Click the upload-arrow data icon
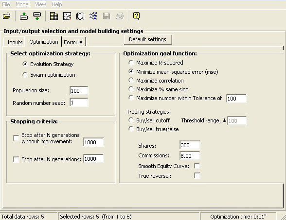Viewport: 286px width, 220px height. tap(24, 16)
